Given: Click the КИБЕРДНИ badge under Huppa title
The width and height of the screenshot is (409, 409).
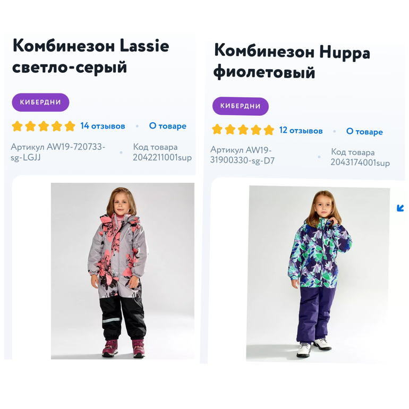Looking at the screenshot, I should [x=241, y=106].
